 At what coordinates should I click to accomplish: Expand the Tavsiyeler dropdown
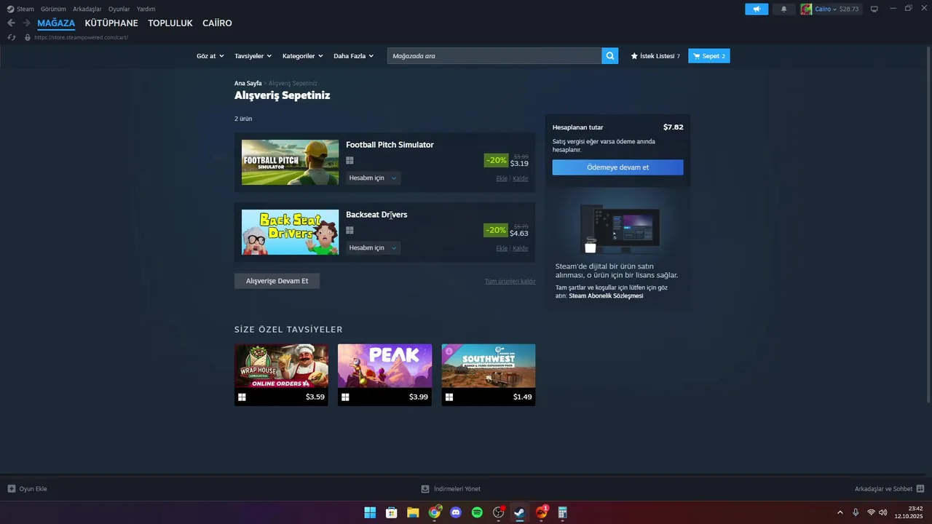(x=253, y=56)
